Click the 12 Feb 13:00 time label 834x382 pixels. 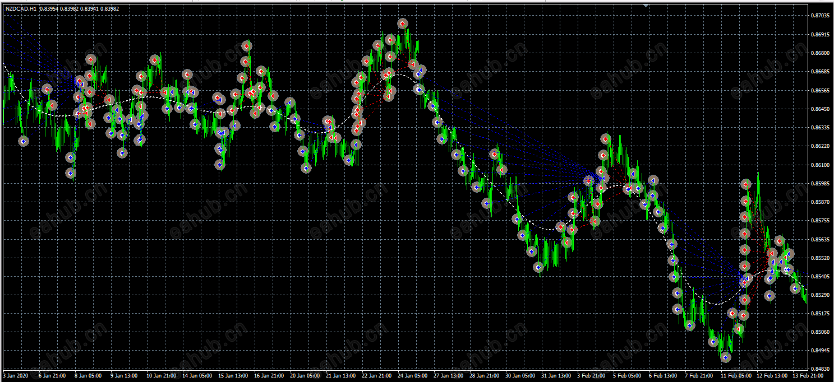772,375
